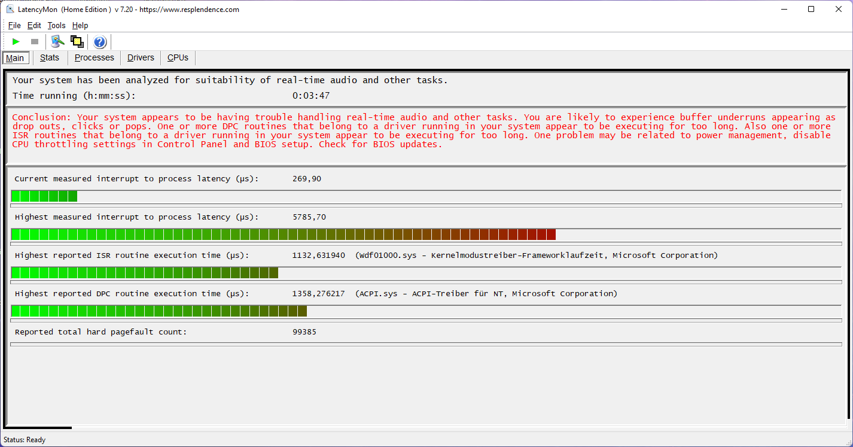Open the CPUs tab

point(178,58)
